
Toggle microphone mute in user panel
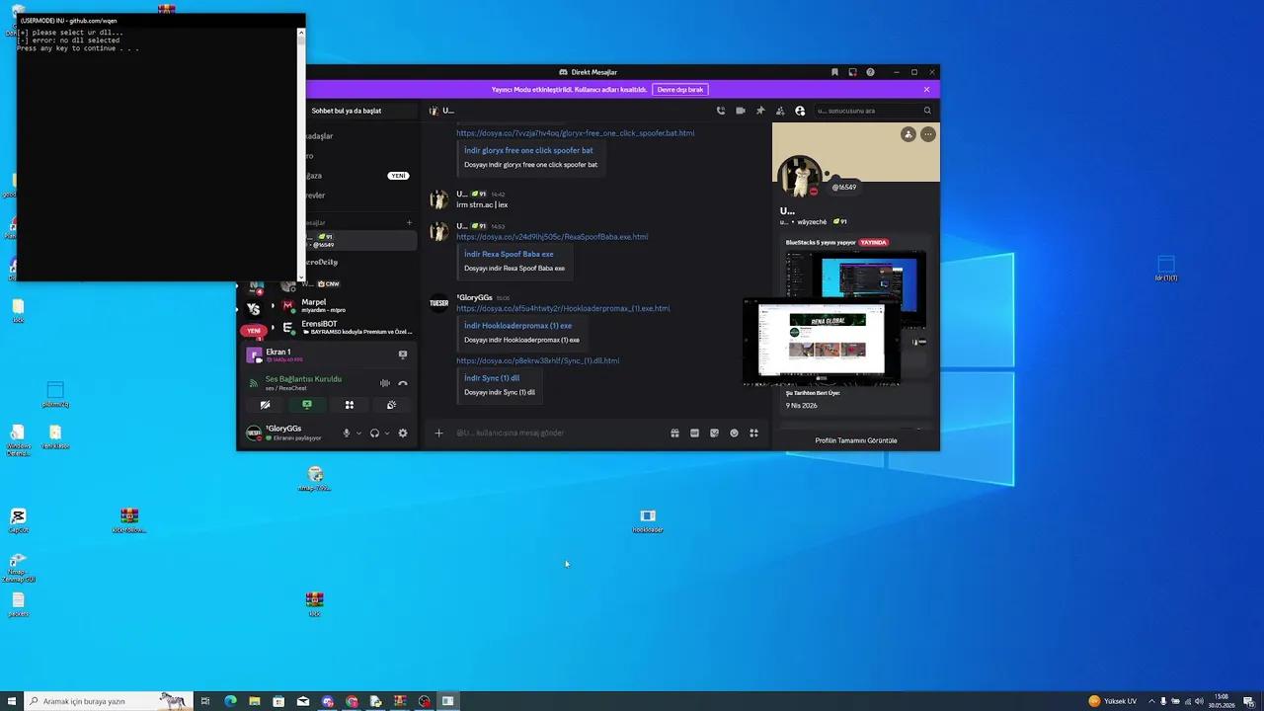tap(346, 433)
